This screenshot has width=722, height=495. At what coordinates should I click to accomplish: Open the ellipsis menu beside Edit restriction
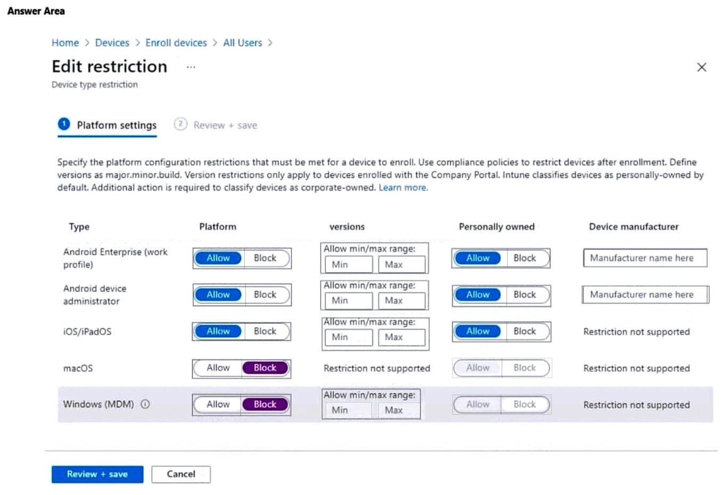coord(191,67)
